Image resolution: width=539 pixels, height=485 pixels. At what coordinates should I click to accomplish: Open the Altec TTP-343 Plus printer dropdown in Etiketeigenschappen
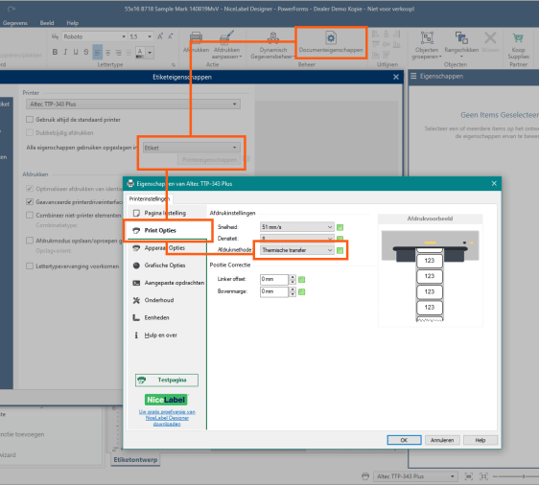pos(133,104)
